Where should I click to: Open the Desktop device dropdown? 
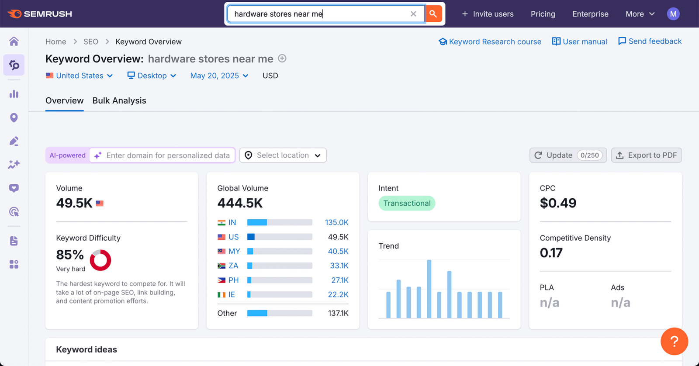(x=152, y=76)
